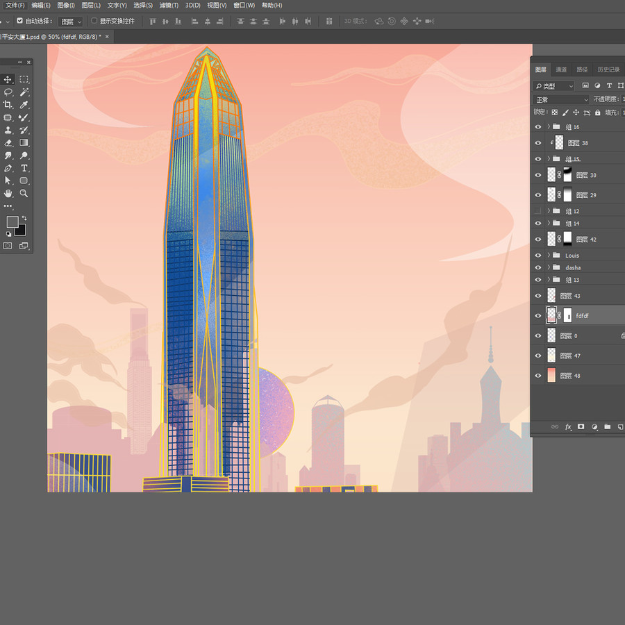Select the Eyedropper tool
The image size is (625, 625).
point(24,105)
